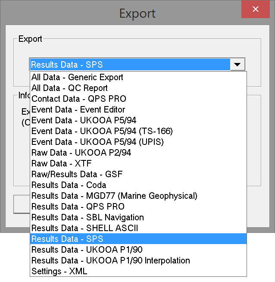Image resolution: width=275 pixels, height=282 pixels.
Task: Pick Event Data - Event Editor
Action: point(78,110)
